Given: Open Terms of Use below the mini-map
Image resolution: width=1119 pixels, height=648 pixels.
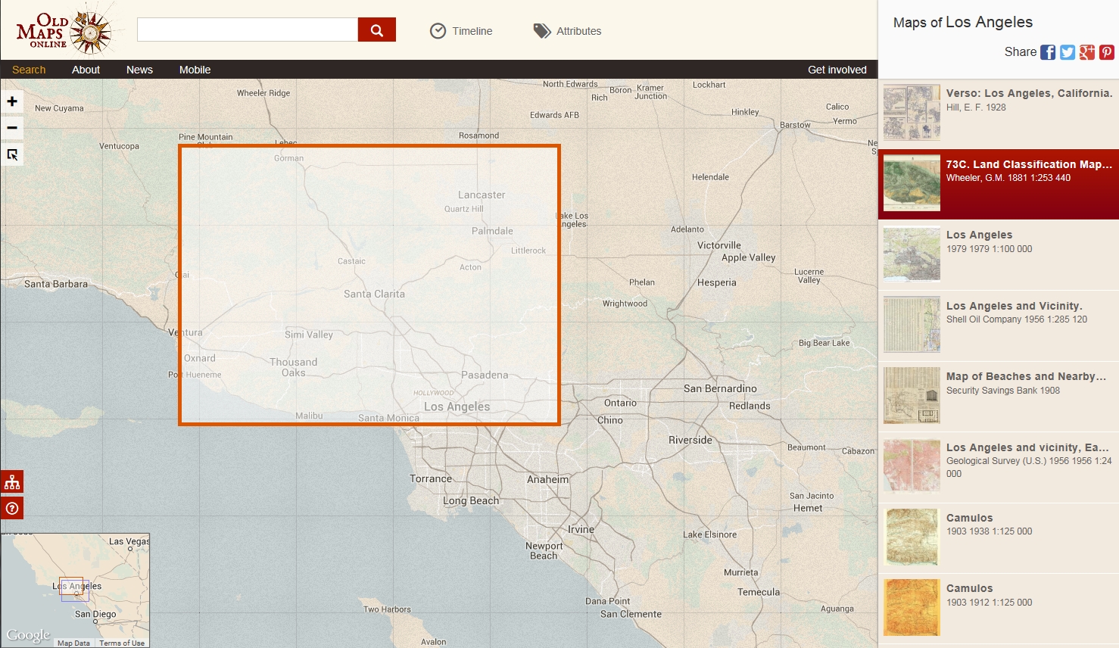Looking at the screenshot, I should [x=122, y=642].
